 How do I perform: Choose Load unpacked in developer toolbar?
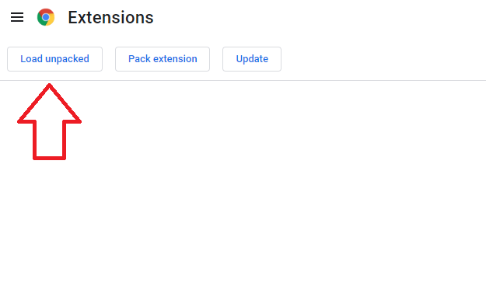[x=55, y=59]
